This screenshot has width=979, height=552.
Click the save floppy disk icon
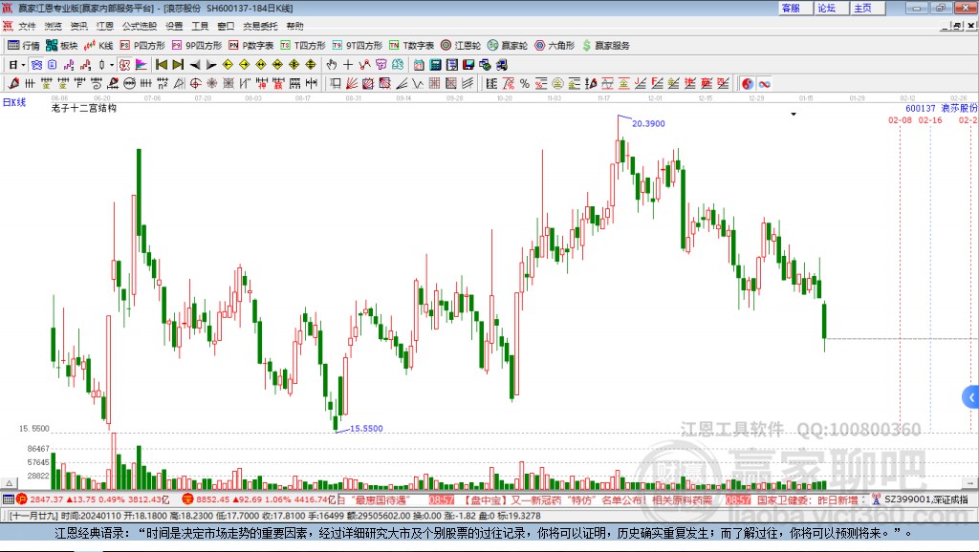[x=468, y=65]
